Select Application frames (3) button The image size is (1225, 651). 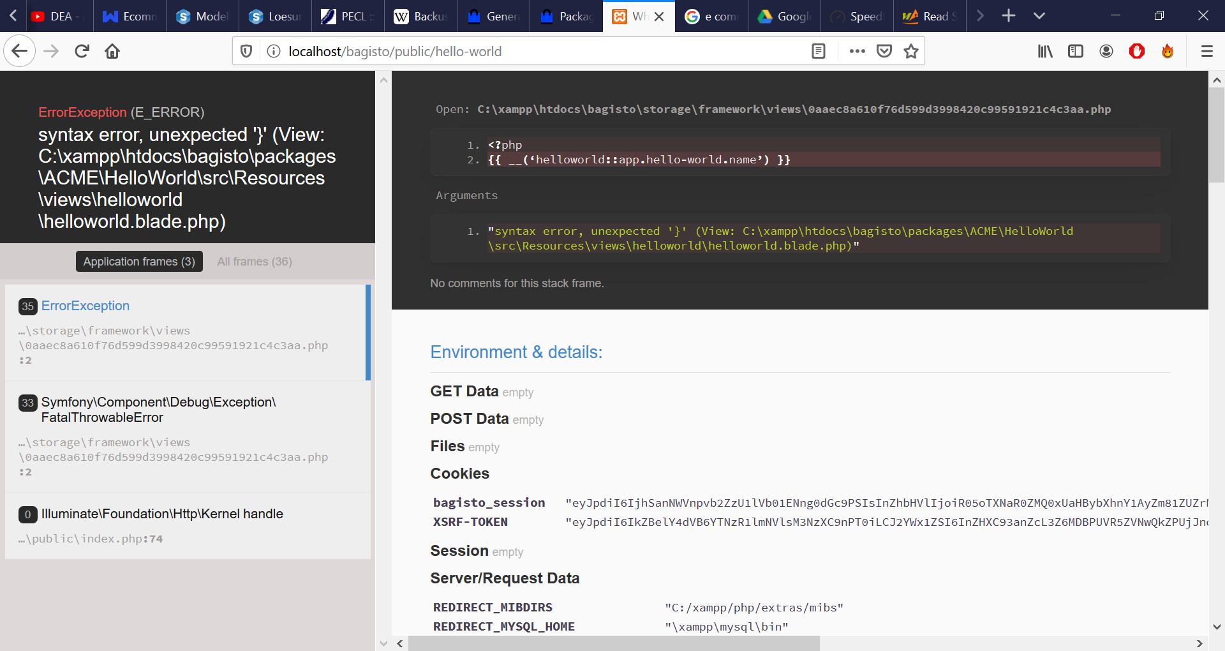(x=139, y=262)
